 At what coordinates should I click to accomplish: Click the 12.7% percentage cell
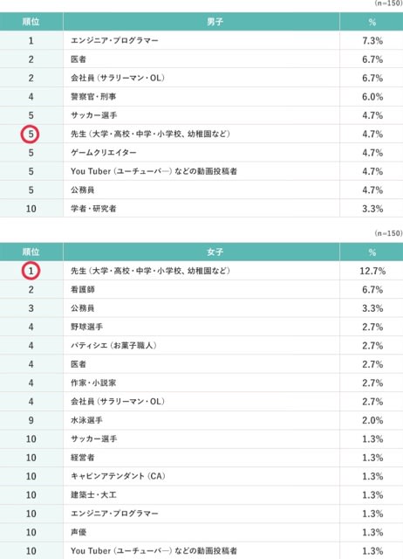372,271
